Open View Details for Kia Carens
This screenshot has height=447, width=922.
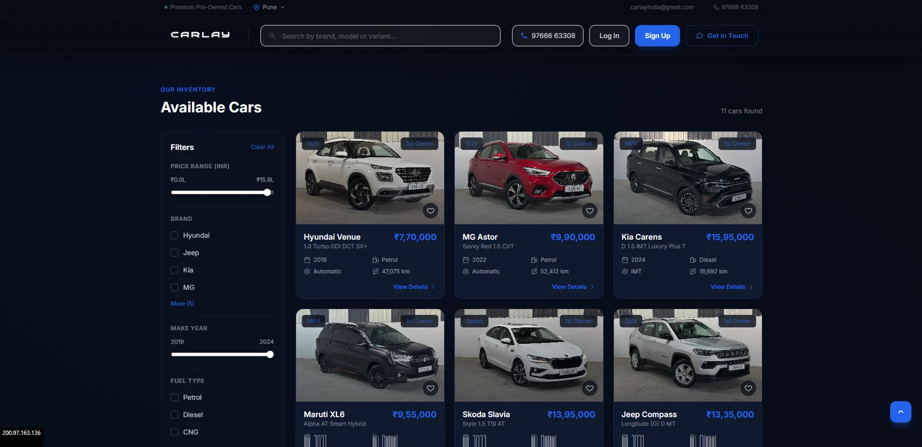732,287
